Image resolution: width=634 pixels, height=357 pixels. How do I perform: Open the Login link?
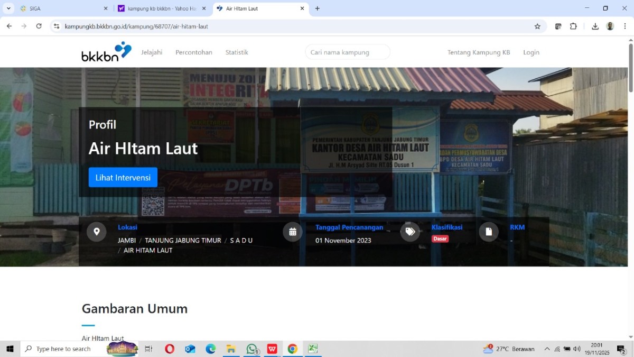pos(531,52)
